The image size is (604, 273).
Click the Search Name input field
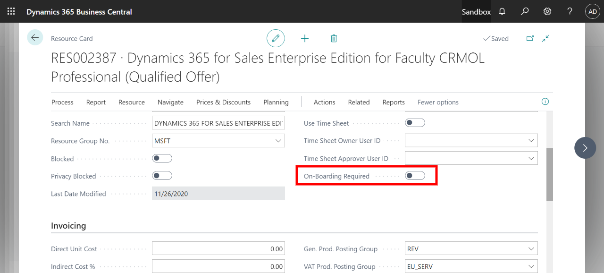point(218,123)
